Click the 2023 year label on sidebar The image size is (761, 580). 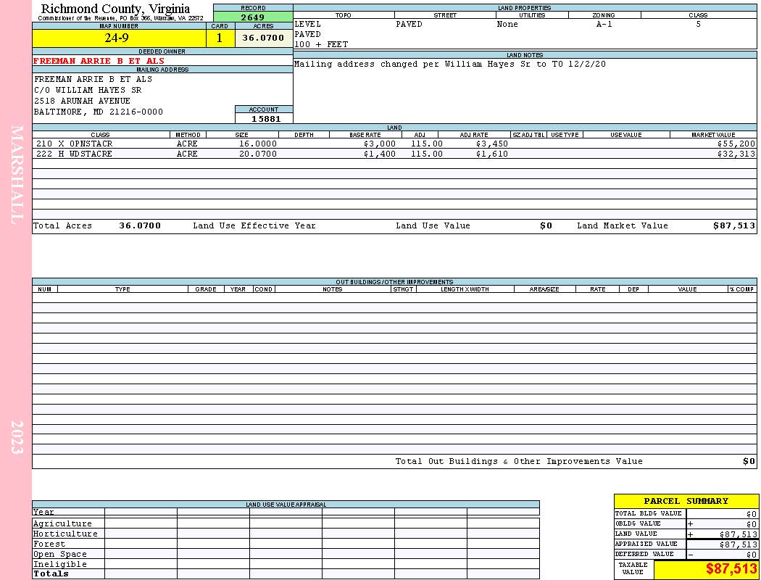pos(17,437)
